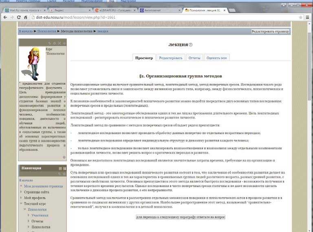Delete course block with X icon

coord(59,43)
